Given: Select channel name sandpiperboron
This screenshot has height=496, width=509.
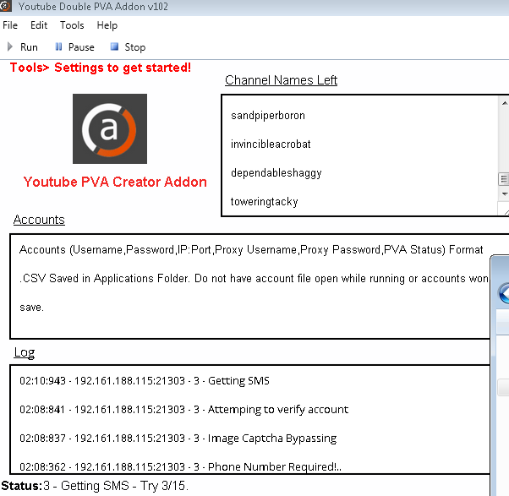Looking at the screenshot, I should click(x=268, y=116).
